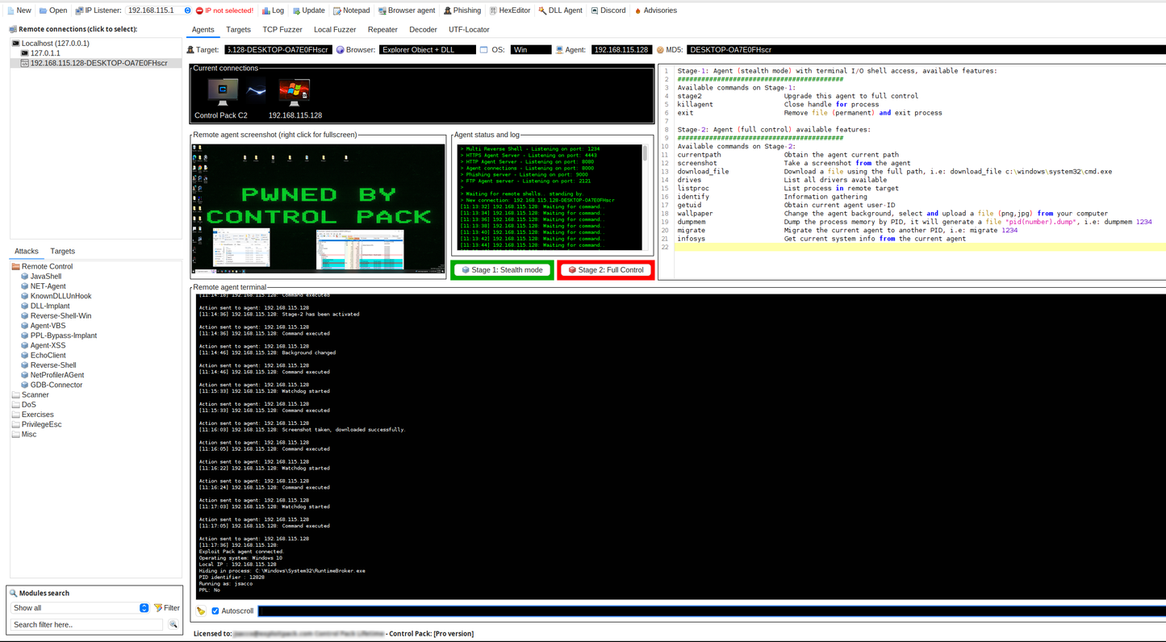1166x642 pixels.
Task: Click the HexEditor toolbar icon
Action: click(x=510, y=10)
